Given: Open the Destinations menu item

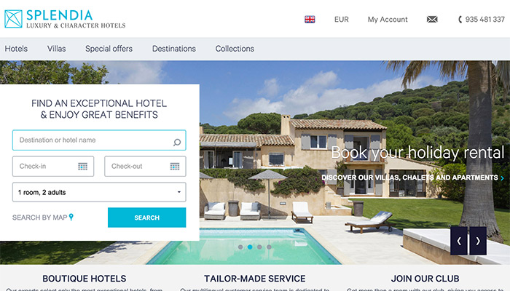Looking at the screenshot, I should tap(174, 49).
